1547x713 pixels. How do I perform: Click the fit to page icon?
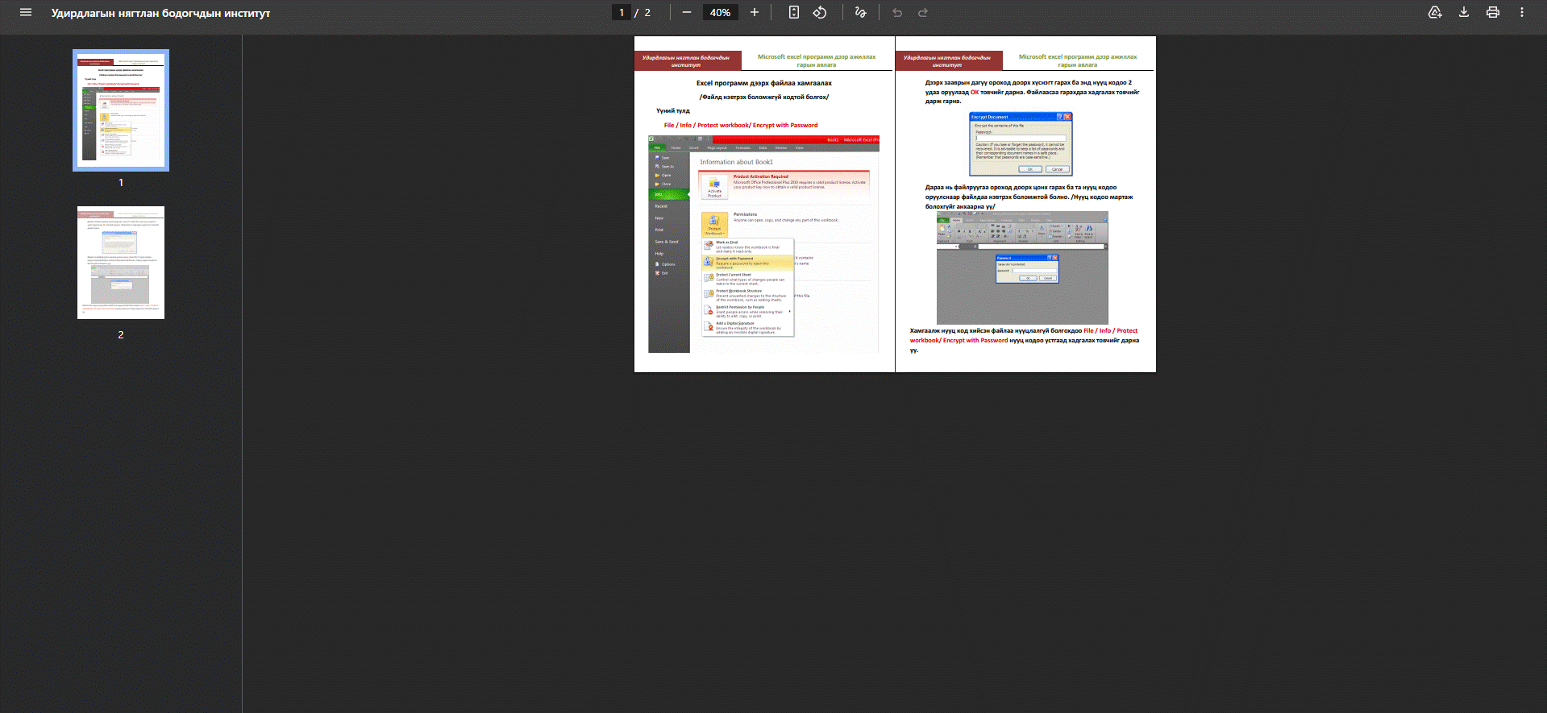[794, 13]
